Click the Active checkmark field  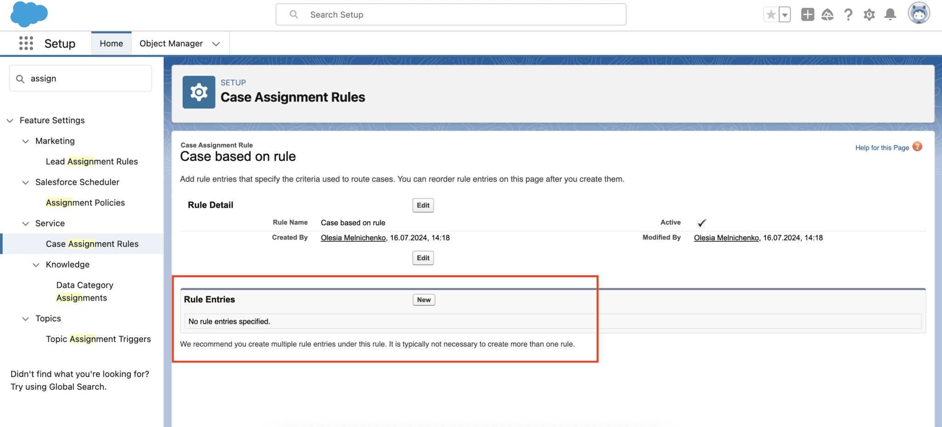[x=701, y=223]
